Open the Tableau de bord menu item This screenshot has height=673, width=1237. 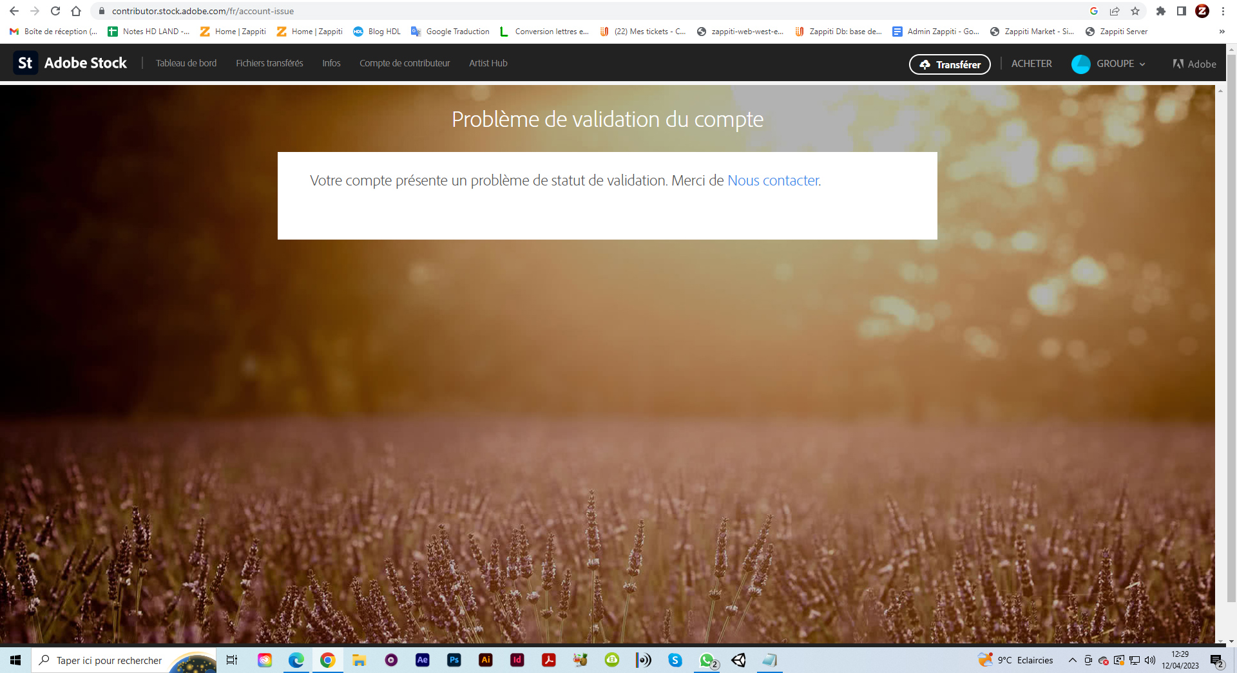[186, 62]
